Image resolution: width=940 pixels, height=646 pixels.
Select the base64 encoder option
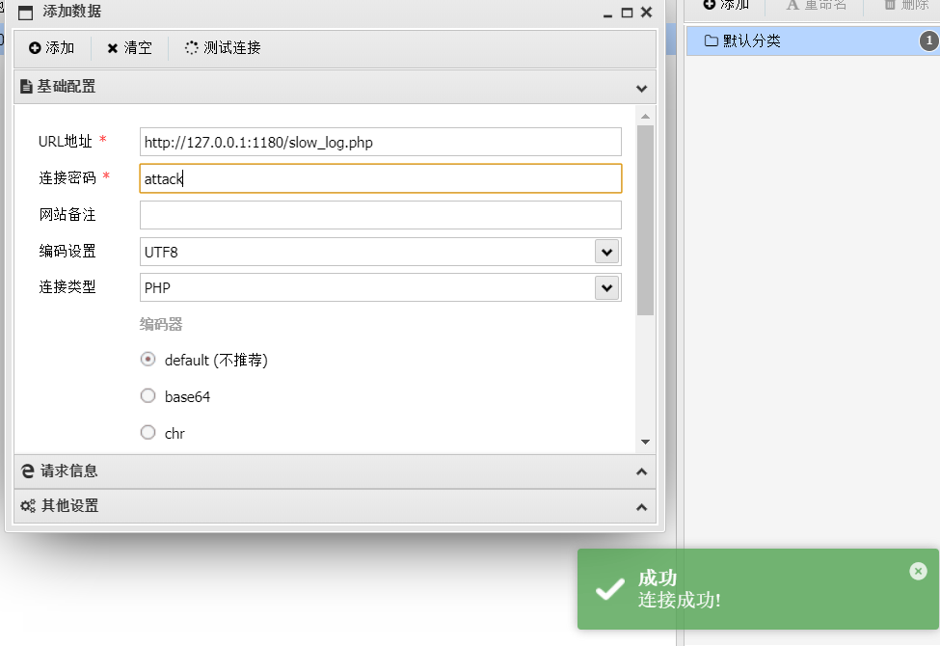click(x=148, y=395)
